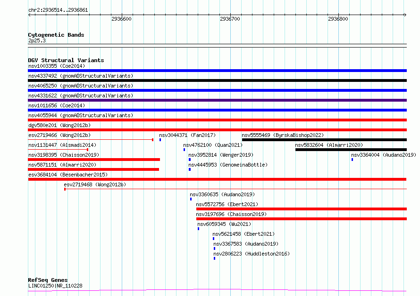The image size is (420, 296).
Task: Click the Cytogenetic Bands track title
Action: click(x=56, y=35)
